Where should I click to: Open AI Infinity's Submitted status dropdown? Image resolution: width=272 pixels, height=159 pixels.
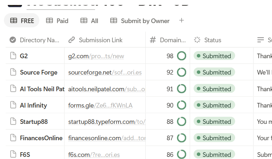click(214, 105)
